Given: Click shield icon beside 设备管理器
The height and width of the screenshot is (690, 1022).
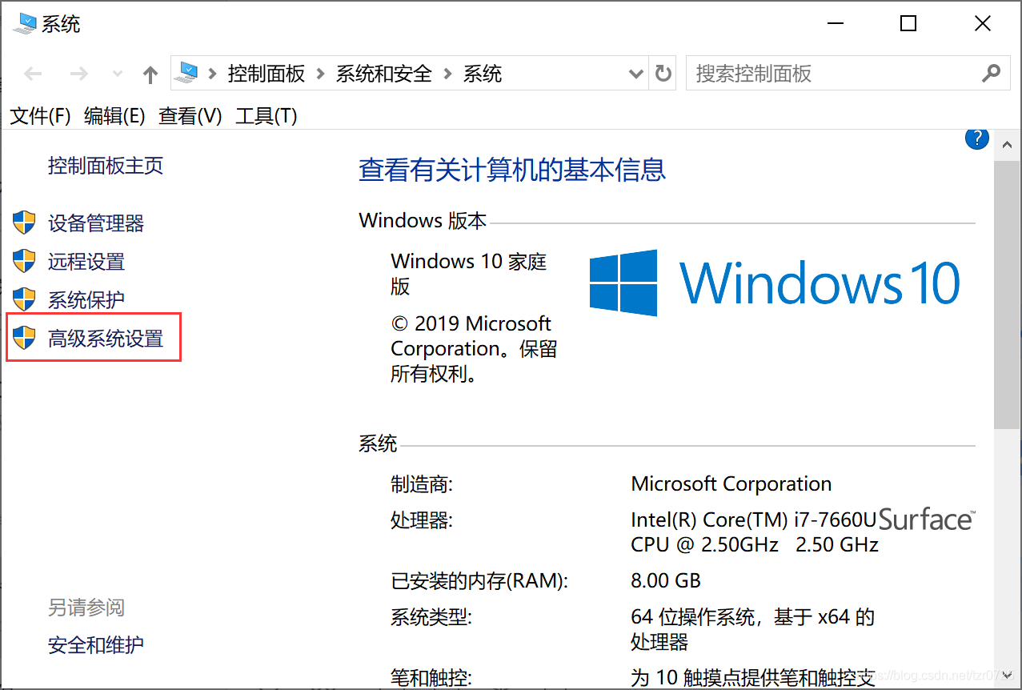Looking at the screenshot, I should tap(25, 223).
